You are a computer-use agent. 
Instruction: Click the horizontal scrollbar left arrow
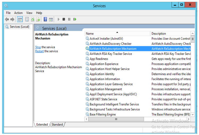[x=86, y=119]
